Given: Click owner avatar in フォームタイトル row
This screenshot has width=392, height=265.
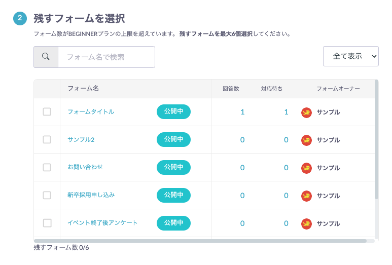Looking at the screenshot, I should 306,112.
